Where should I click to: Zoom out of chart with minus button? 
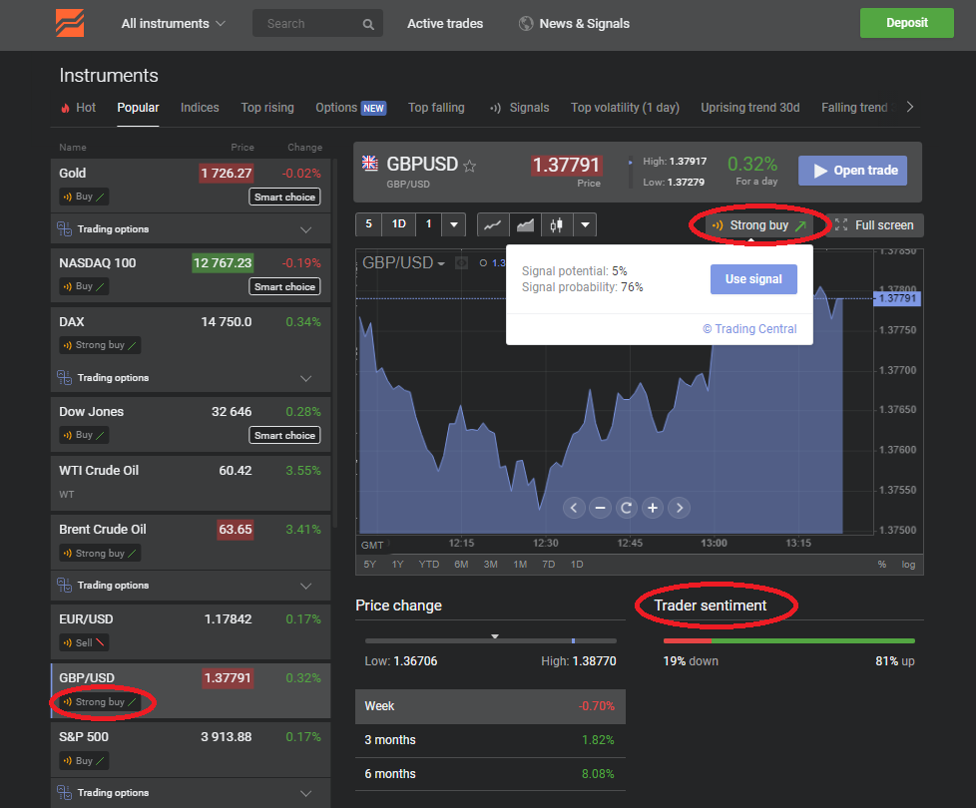tap(600, 508)
